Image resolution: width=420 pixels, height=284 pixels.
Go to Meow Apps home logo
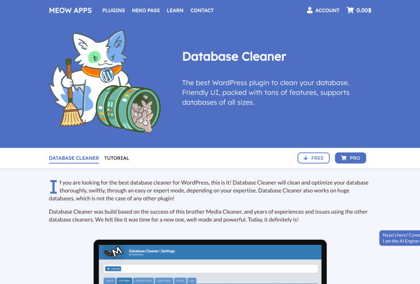tap(70, 10)
